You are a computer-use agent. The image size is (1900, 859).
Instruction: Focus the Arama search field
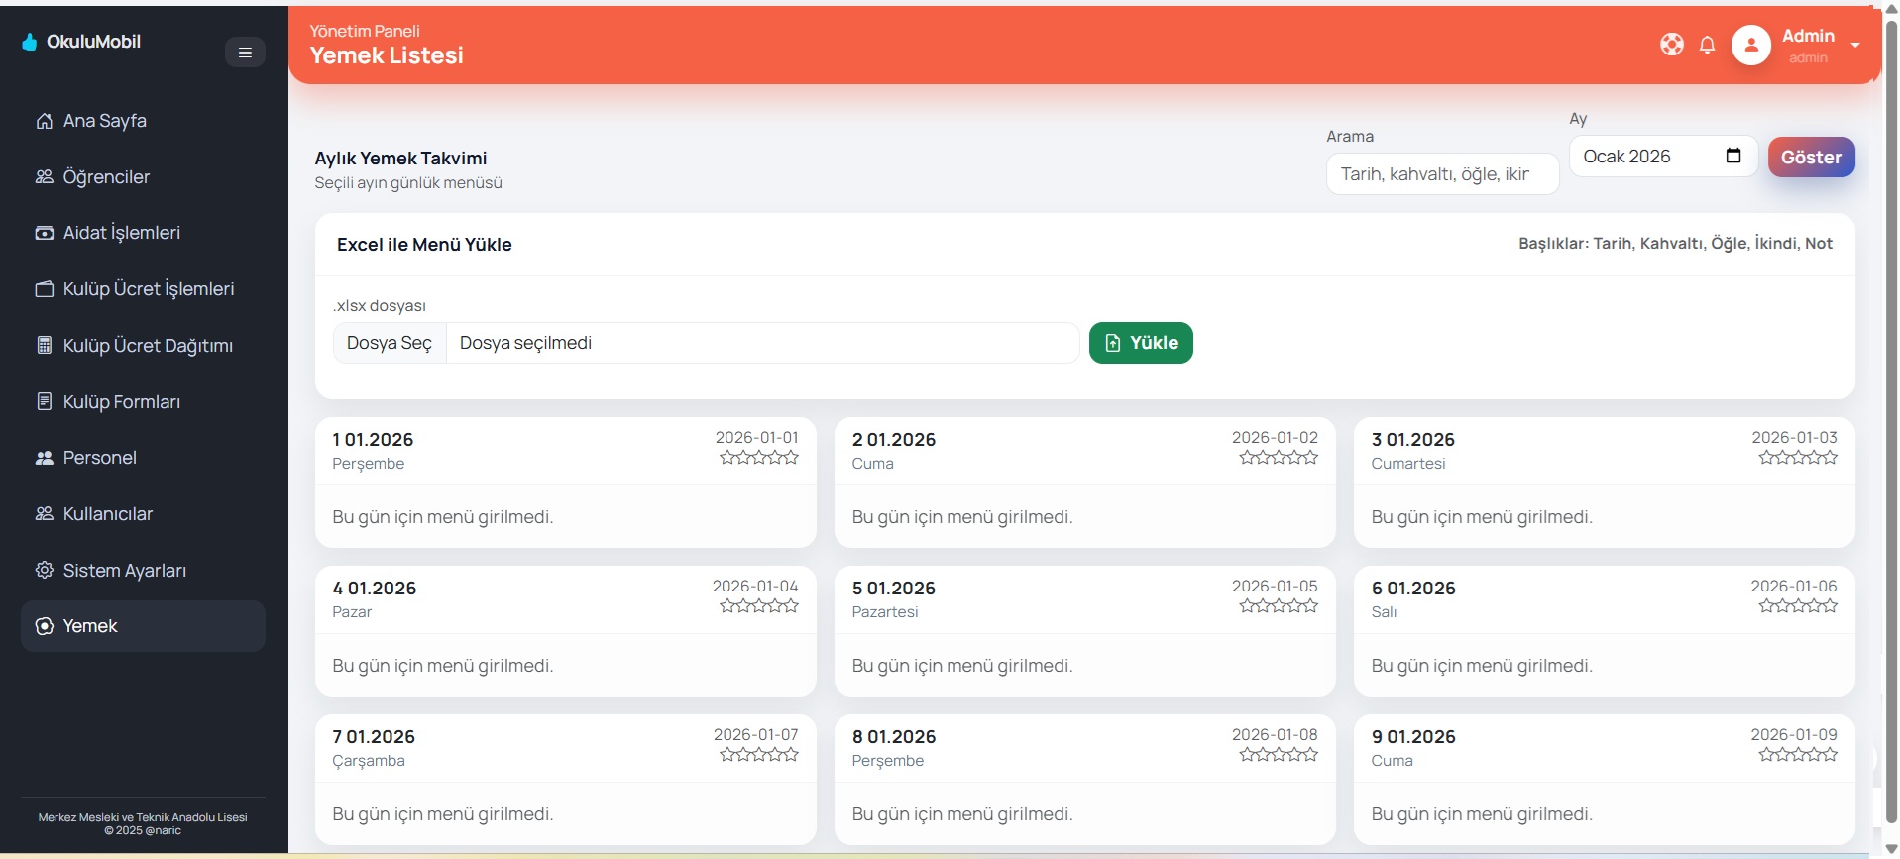[x=1441, y=174]
